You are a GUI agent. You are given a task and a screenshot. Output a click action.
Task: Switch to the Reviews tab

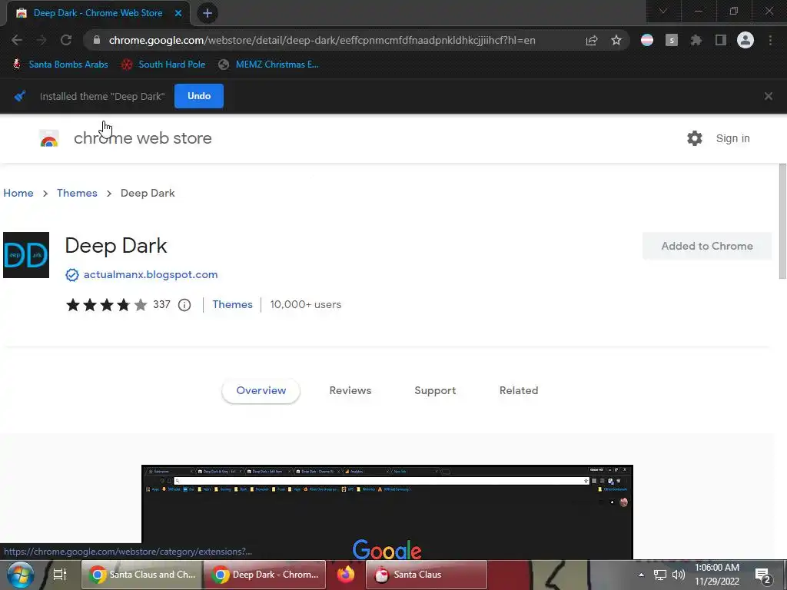(350, 391)
